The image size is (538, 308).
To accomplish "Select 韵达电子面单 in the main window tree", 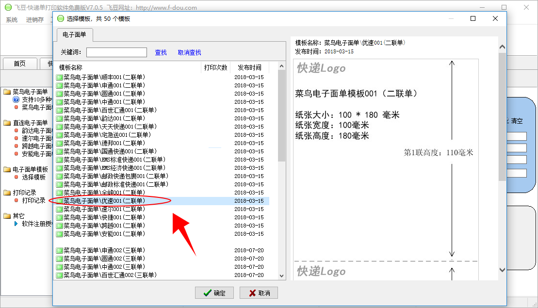I will click(37, 130).
